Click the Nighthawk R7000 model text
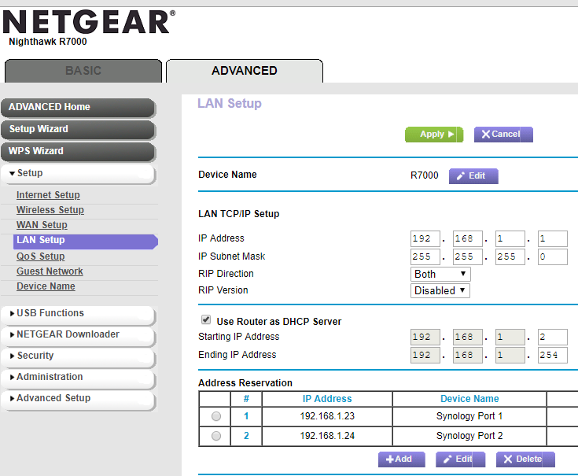Image resolution: width=578 pixels, height=476 pixels. [x=48, y=42]
